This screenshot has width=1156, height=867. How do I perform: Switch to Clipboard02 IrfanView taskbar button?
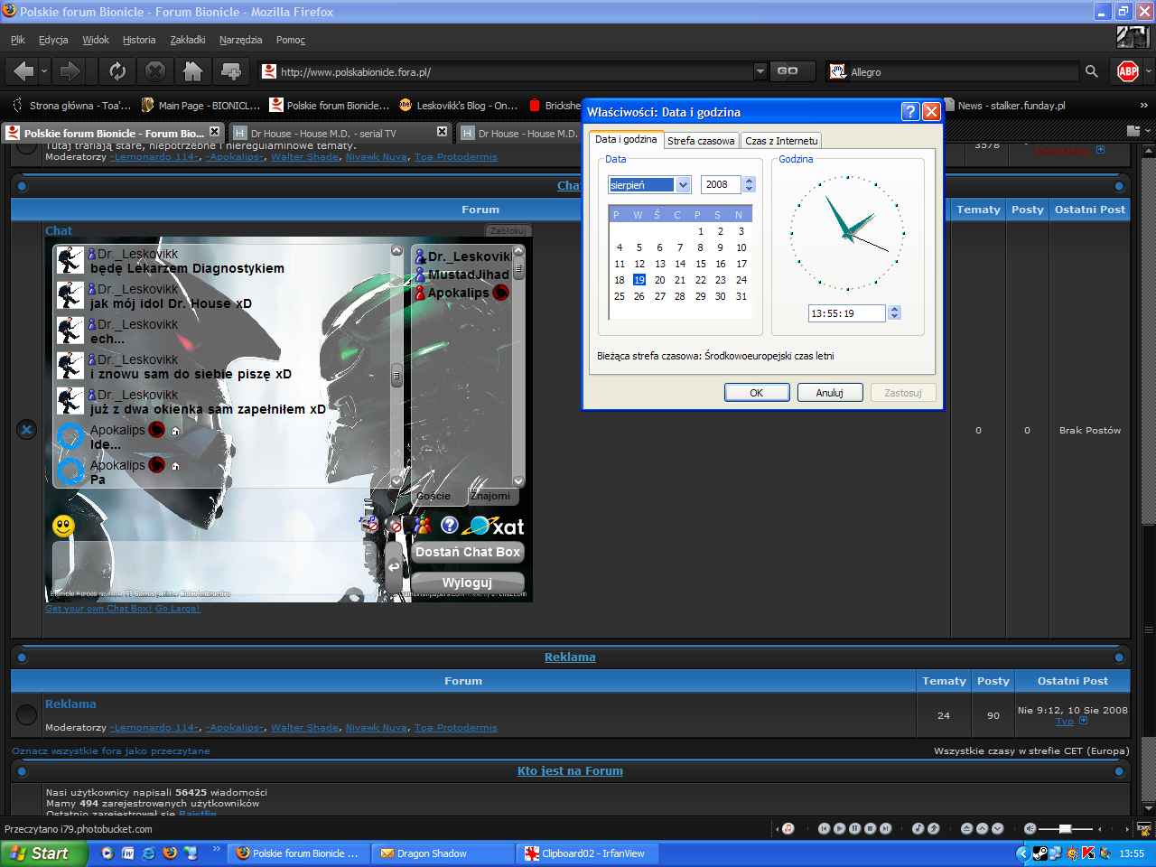588,853
